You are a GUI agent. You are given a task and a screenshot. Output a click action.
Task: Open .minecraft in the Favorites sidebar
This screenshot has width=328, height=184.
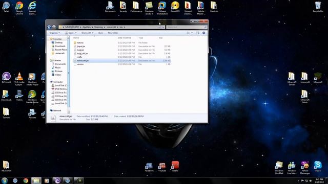coord(59,53)
